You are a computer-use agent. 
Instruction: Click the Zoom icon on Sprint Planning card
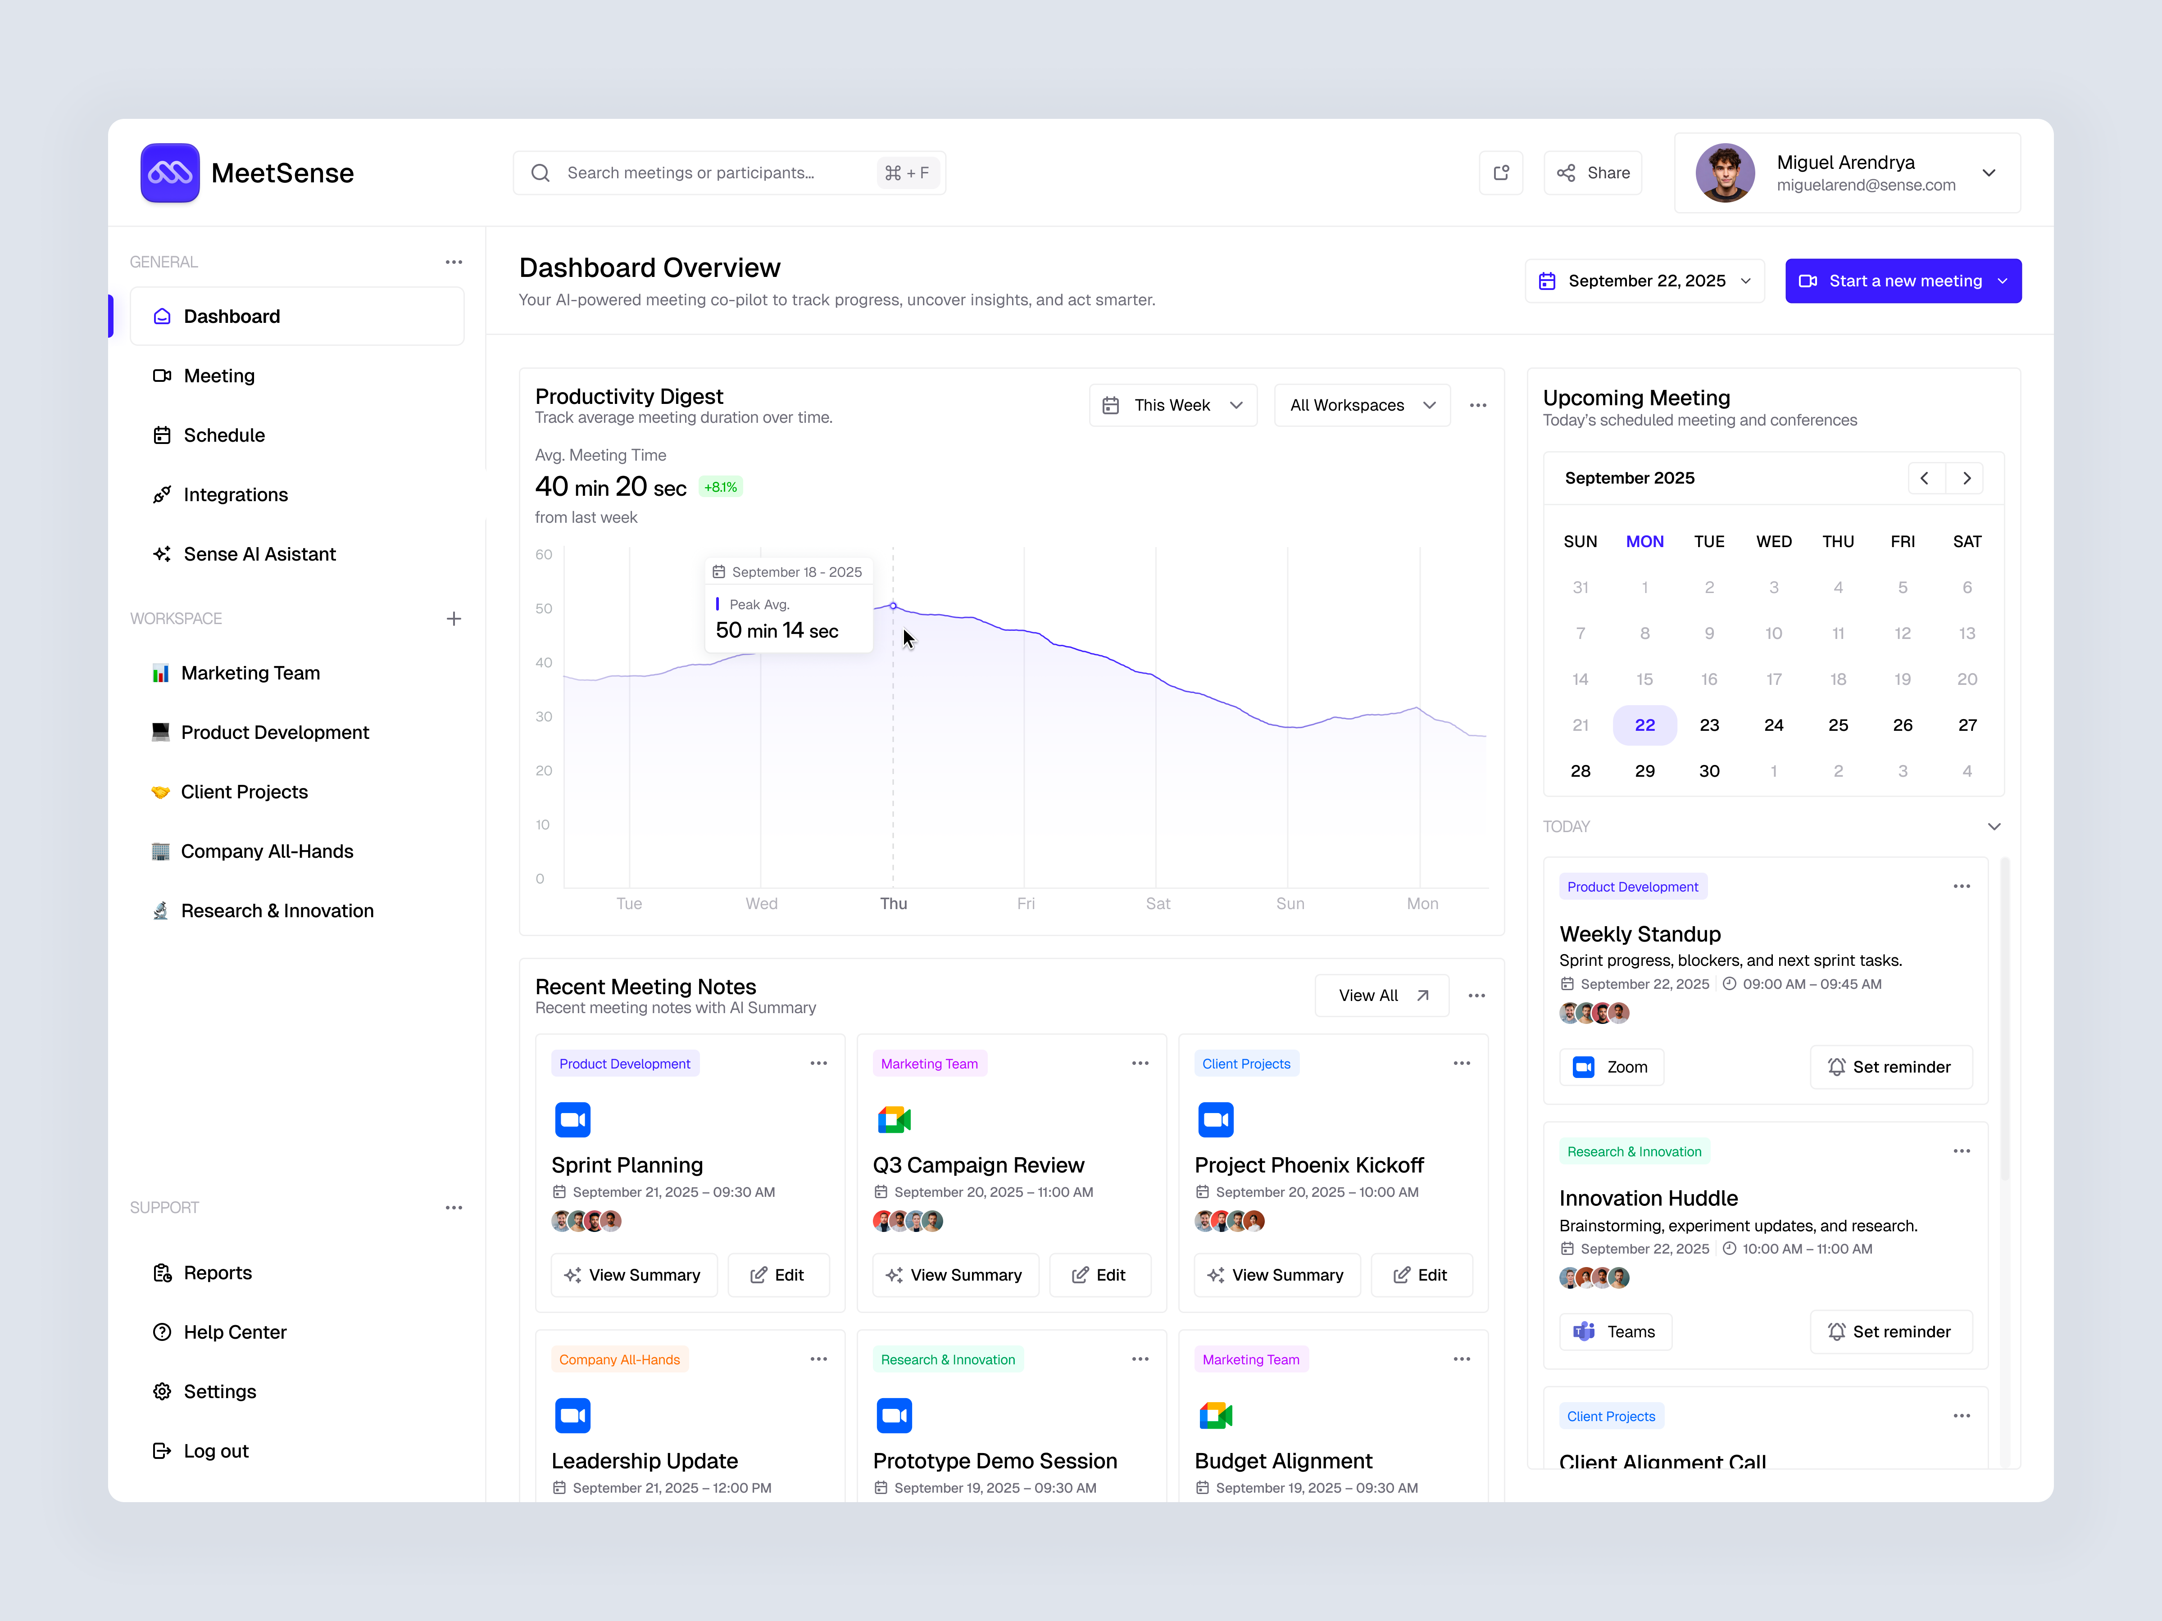coord(573,1120)
